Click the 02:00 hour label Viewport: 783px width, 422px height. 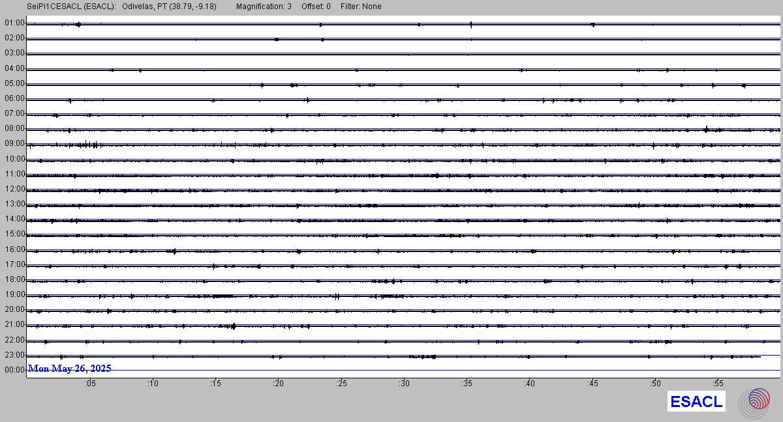(x=14, y=38)
